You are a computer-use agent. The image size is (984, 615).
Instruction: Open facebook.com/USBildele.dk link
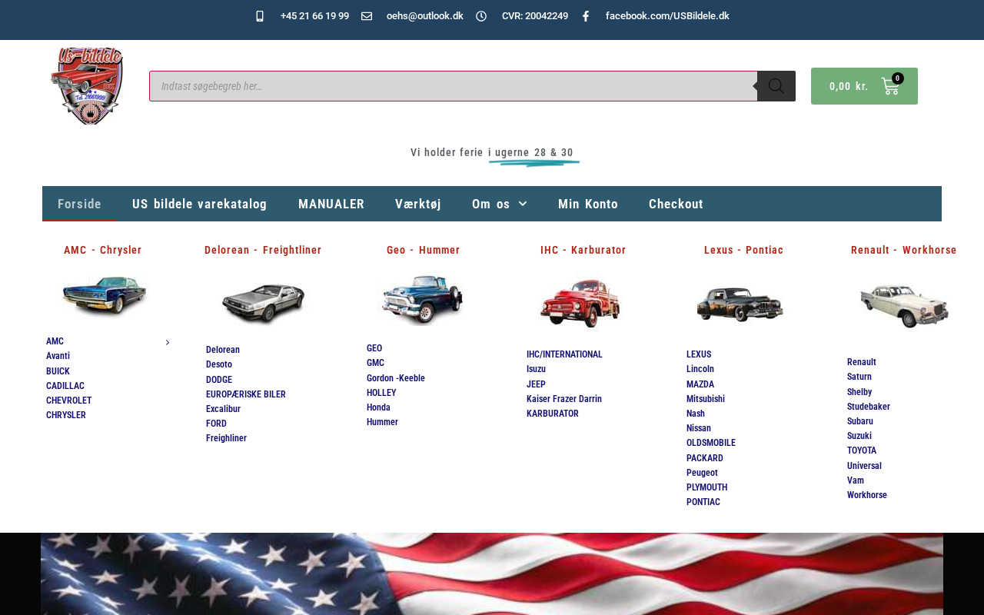point(667,16)
